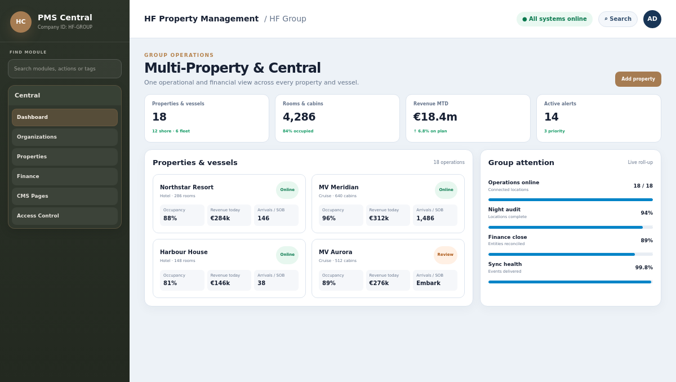Screen dimensions: 676x382
Task: Focus the Search modules input field
Action: tap(65, 69)
